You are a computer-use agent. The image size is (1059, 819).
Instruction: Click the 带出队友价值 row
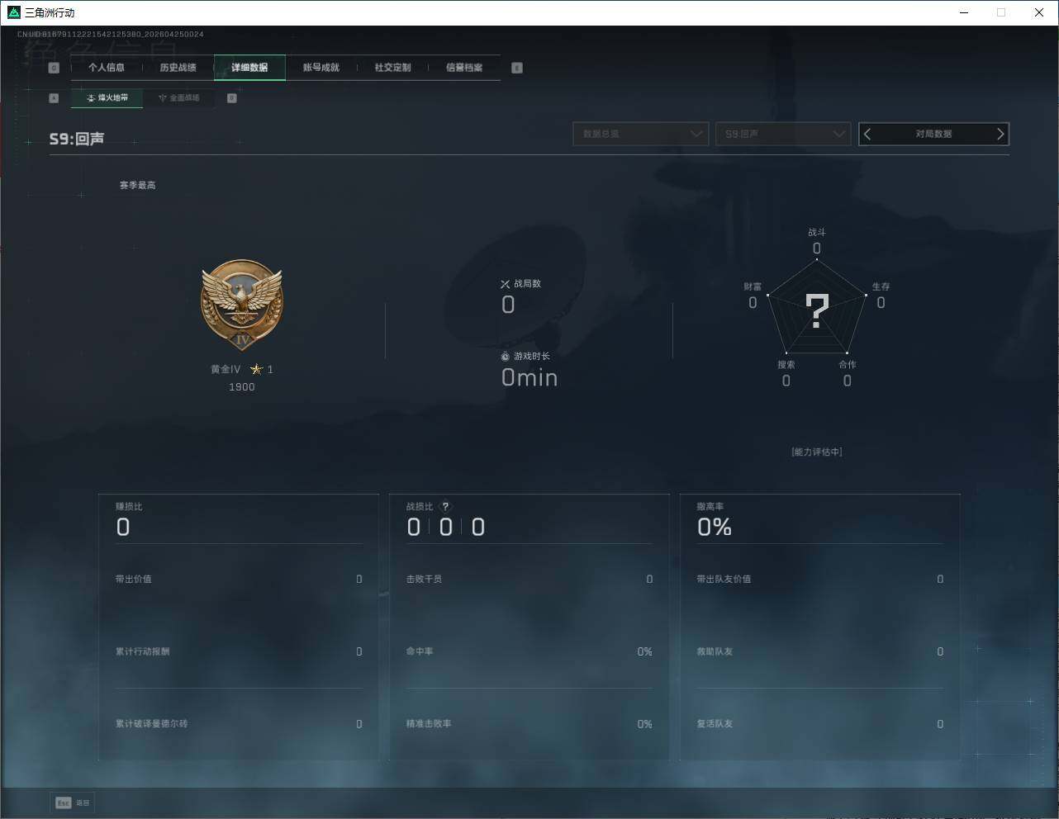click(820, 580)
